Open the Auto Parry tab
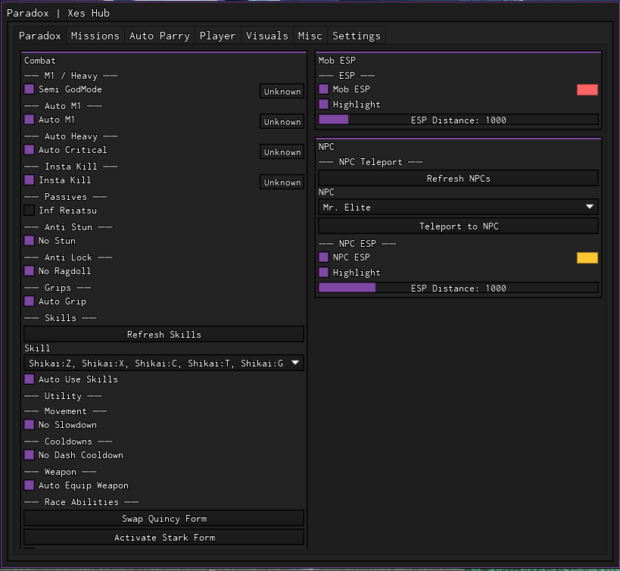The height and width of the screenshot is (571, 620). point(159,36)
